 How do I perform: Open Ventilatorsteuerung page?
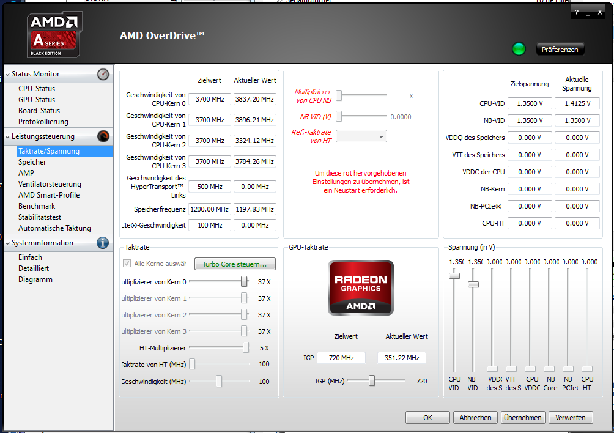50,183
